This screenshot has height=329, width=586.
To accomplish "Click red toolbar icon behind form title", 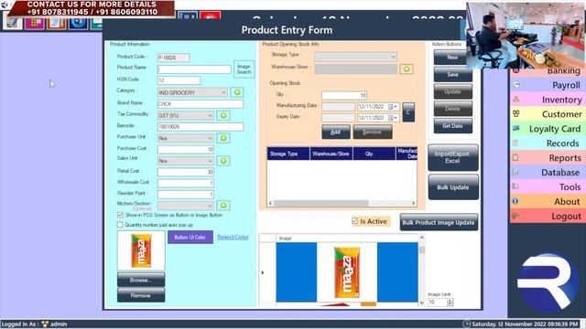I will pyautogui.click(x=210, y=16).
